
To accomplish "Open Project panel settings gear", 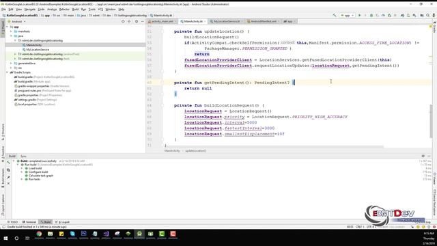I will click(x=137, y=21).
